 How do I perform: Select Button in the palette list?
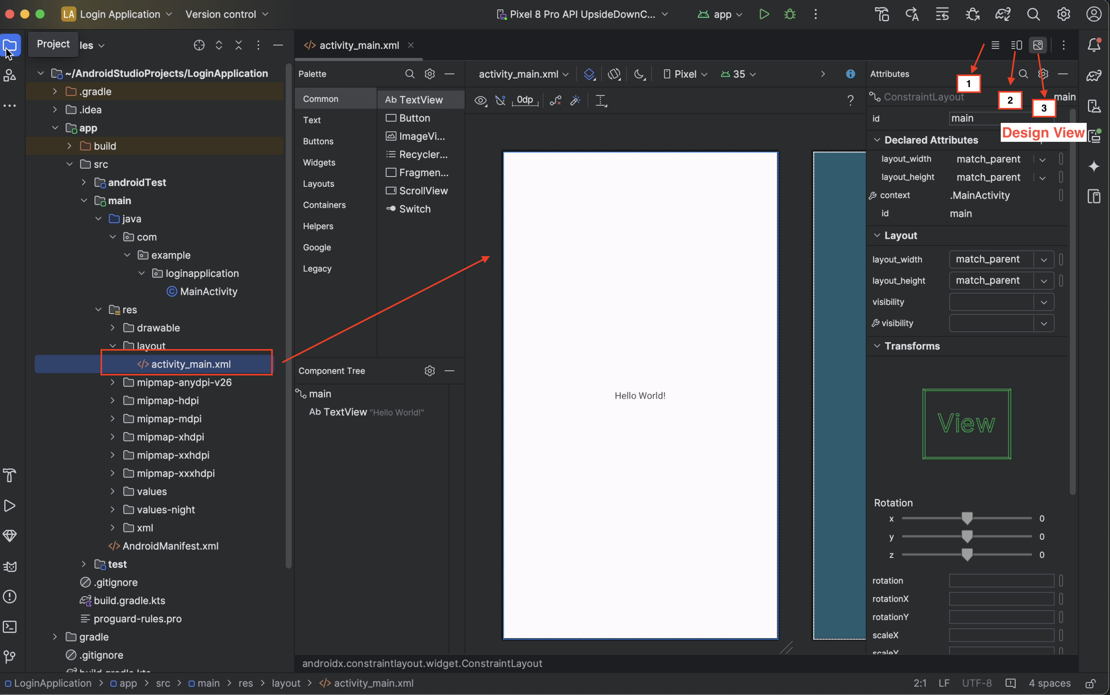pos(420,118)
